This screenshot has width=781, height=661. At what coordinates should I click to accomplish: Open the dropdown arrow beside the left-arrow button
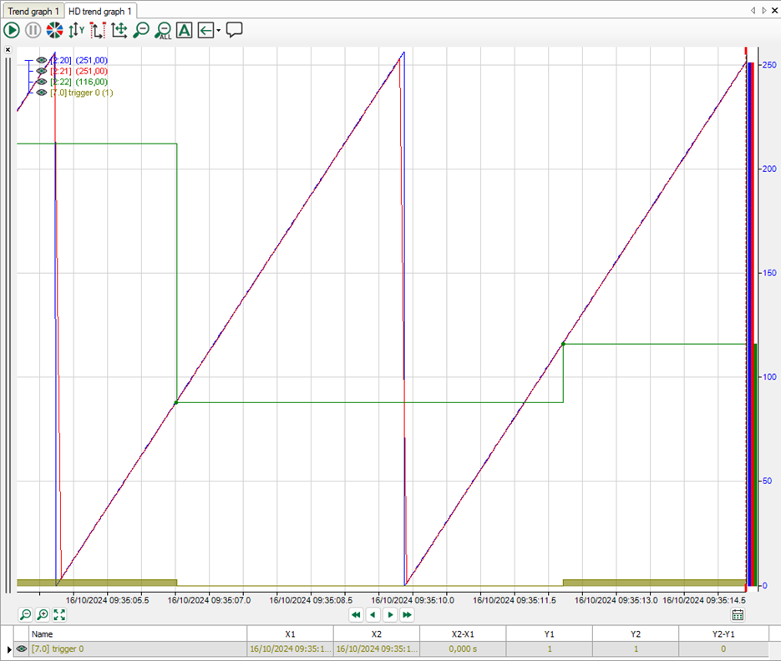click(x=218, y=31)
